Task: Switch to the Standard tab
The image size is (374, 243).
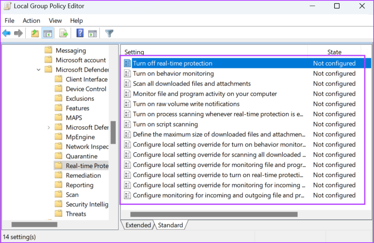Action: coord(170,225)
